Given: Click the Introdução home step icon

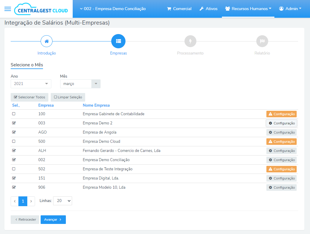Looking at the screenshot, I should [47, 41].
